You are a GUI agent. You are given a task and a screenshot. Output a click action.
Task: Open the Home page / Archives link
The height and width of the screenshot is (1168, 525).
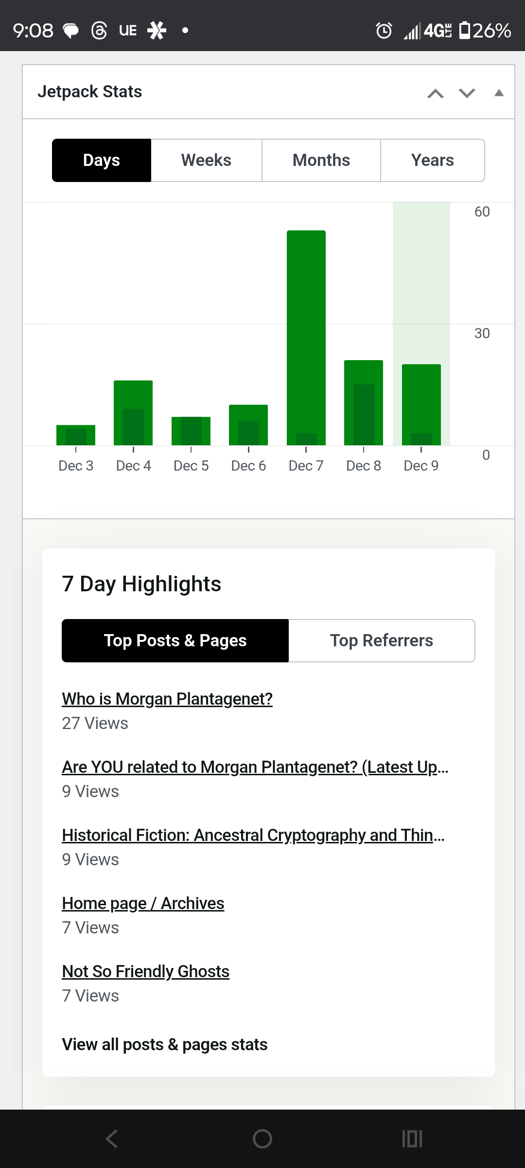(143, 903)
